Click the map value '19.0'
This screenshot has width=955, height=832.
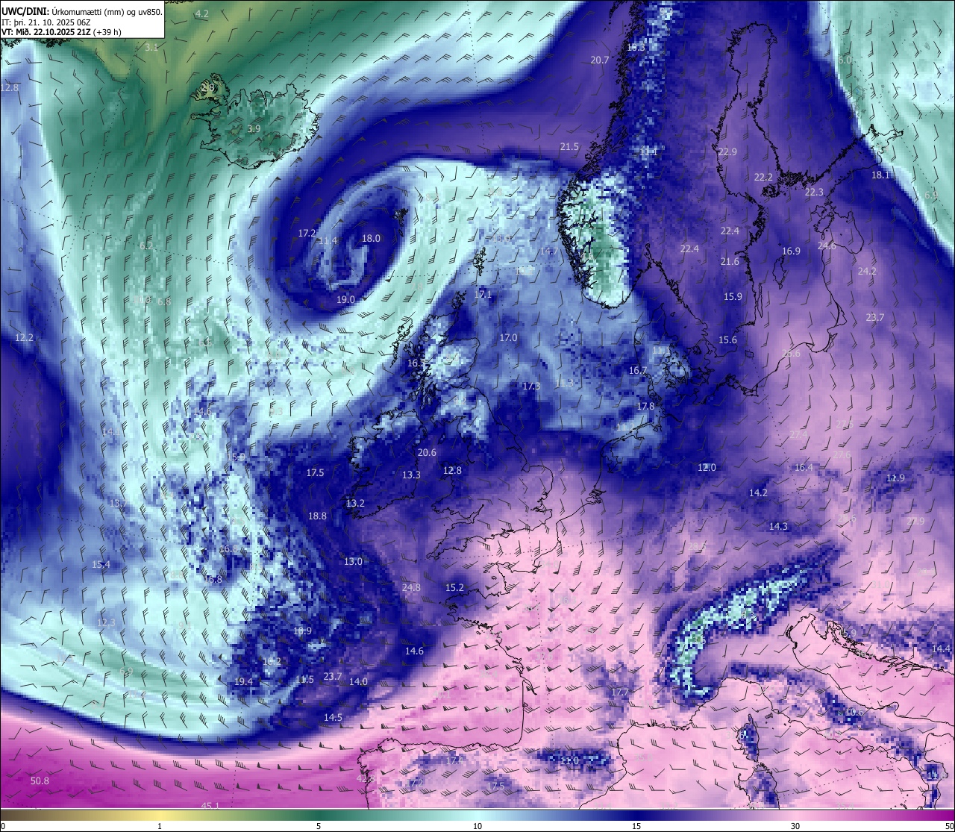pyautogui.click(x=345, y=299)
